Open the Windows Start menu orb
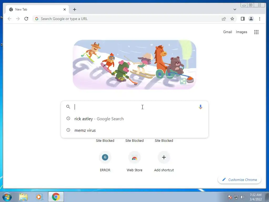The height and width of the screenshot is (202, 269). tap(7, 197)
